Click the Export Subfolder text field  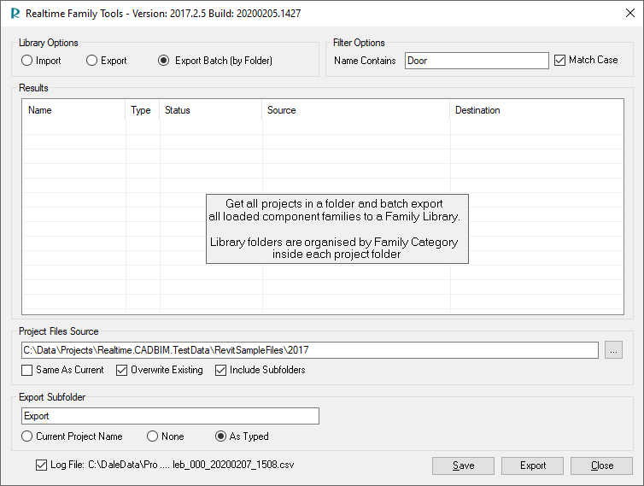[170, 416]
